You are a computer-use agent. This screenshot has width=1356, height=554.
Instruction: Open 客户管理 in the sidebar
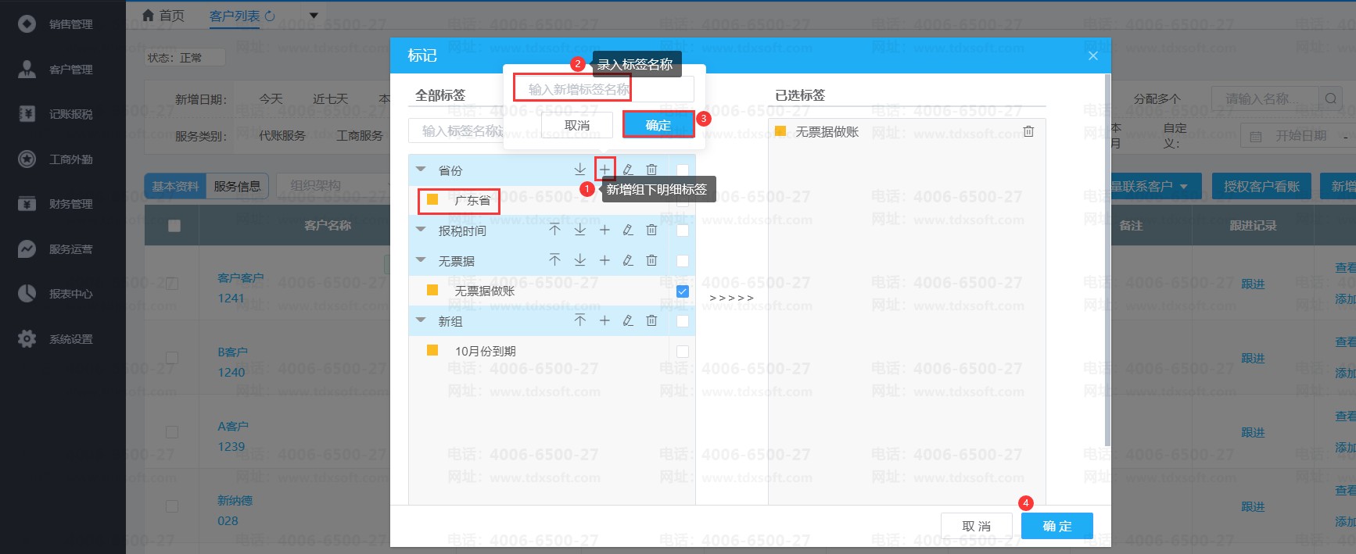pos(70,70)
